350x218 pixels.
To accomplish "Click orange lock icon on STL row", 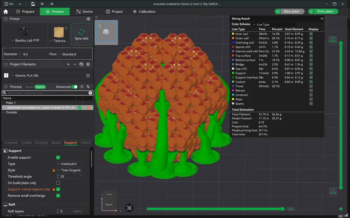I will click(88, 108).
